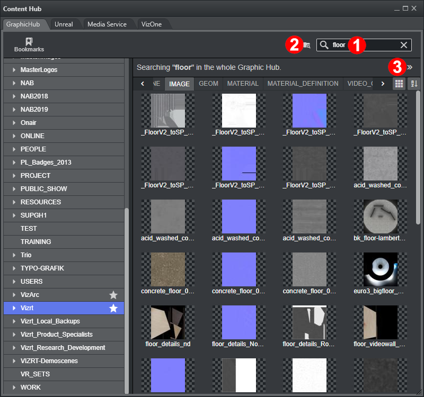
Task: Clear the floor search text
Action: tap(404, 45)
